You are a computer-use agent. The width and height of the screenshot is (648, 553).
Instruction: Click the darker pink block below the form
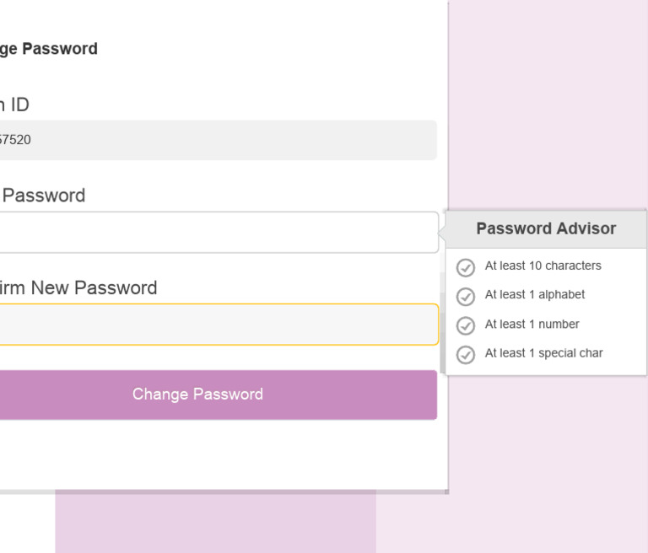pos(215,523)
